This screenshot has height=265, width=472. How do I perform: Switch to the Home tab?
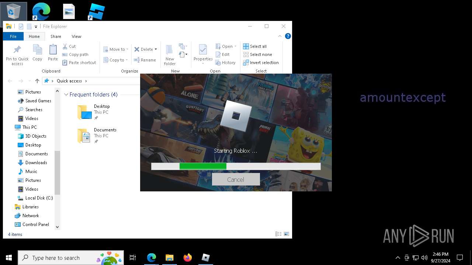pyautogui.click(x=34, y=36)
